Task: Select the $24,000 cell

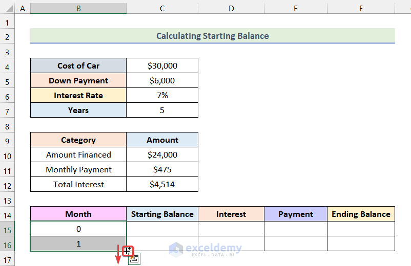Action: pos(162,155)
